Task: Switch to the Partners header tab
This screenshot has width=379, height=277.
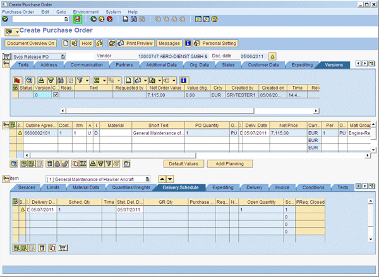Action: pos(124,65)
